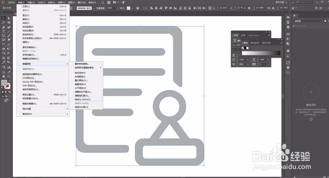Click the opacity 100% input field

pos(111,8)
